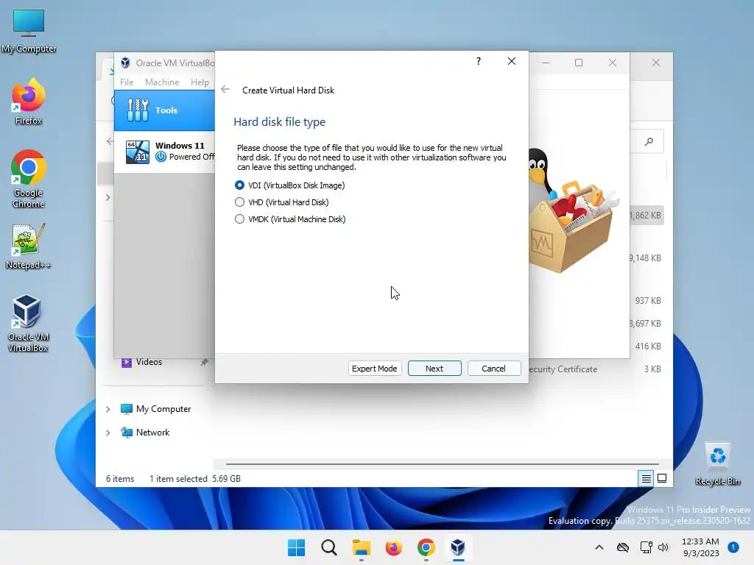Click the Explorer search magnifier icon

pyautogui.click(x=649, y=142)
